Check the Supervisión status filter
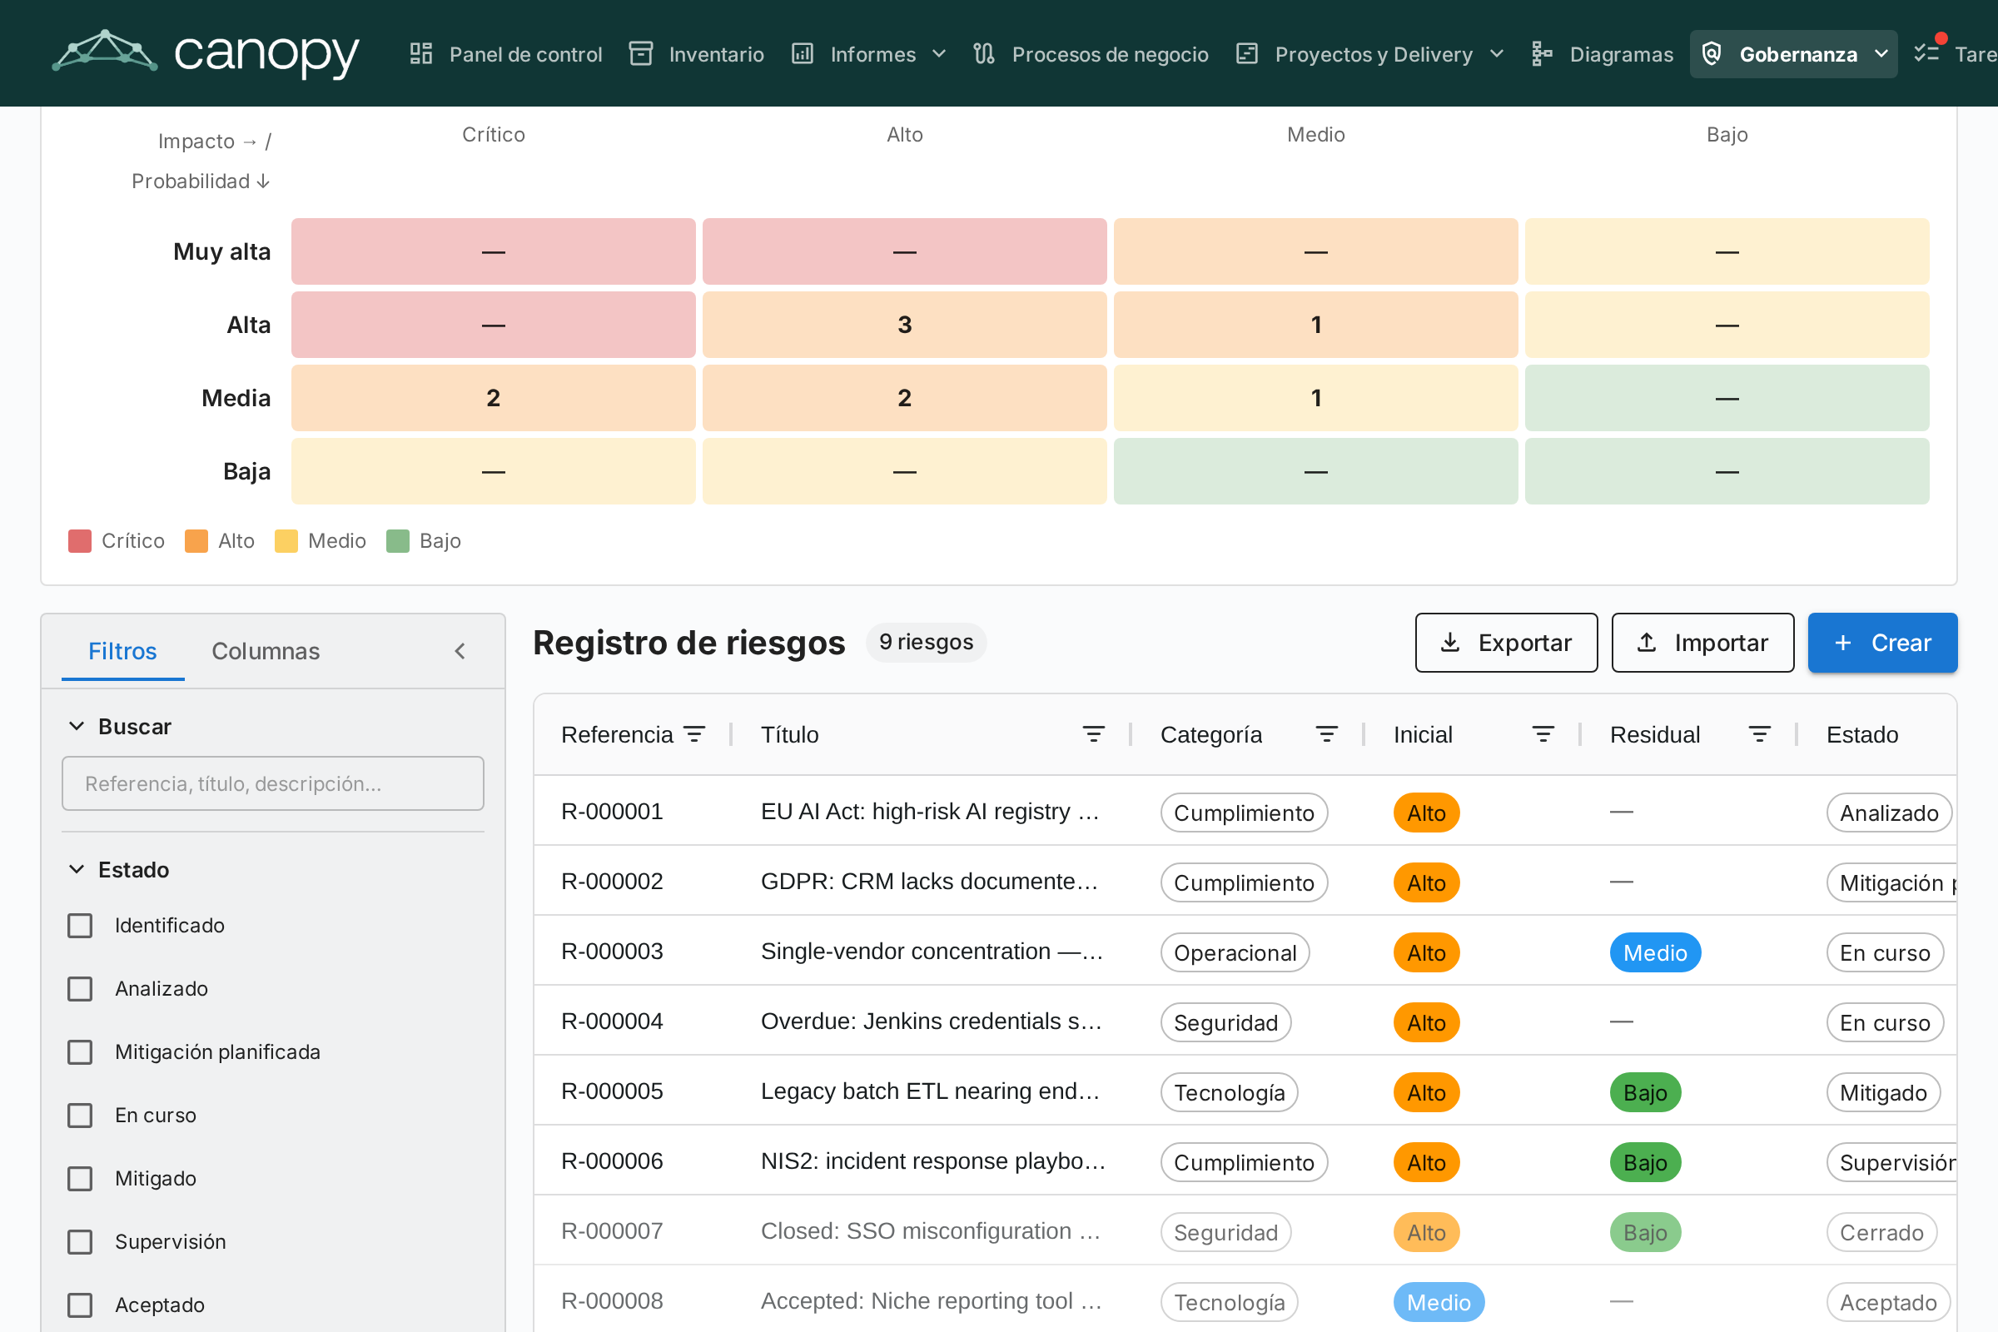The height and width of the screenshot is (1332, 1998). pyautogui.click(x=80, y=1242)
